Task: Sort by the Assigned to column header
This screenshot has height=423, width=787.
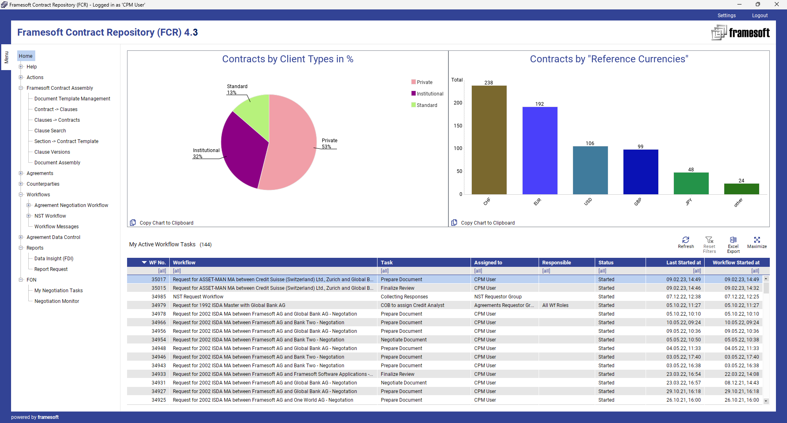Action: click(505, 262)
